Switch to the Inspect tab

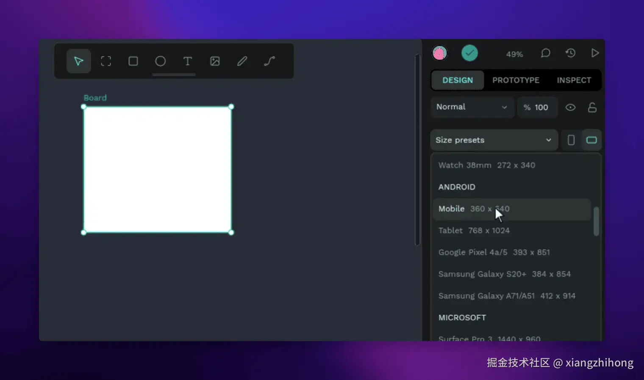[574, 80]
